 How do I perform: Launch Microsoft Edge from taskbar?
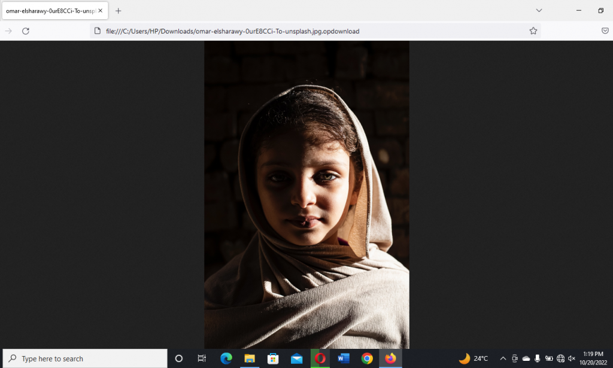click(x=226, y=358)
